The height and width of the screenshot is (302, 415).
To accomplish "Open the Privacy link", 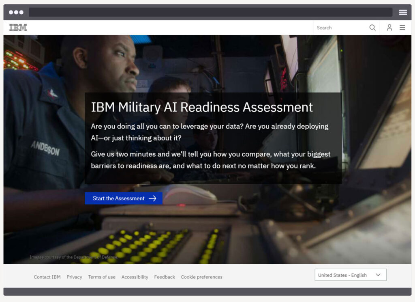I will 74,277.
